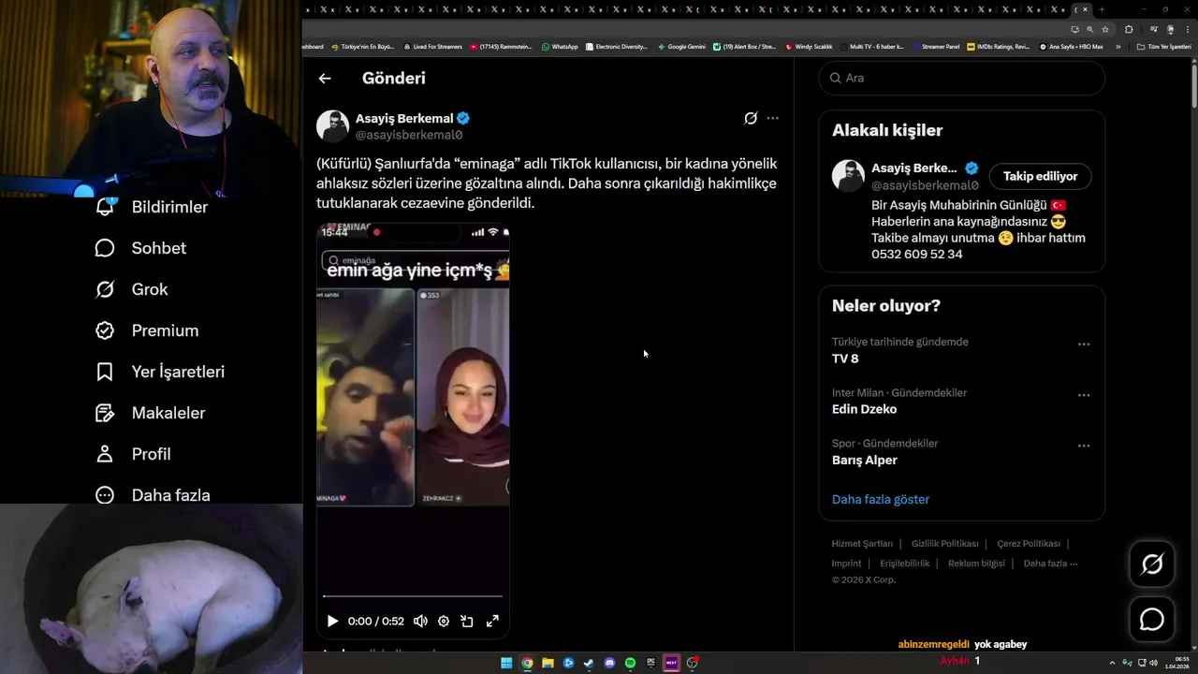The height and width of the screenshot is (674, 1198).
Task: Open the TV 8 trending topic
Action: 845,359
